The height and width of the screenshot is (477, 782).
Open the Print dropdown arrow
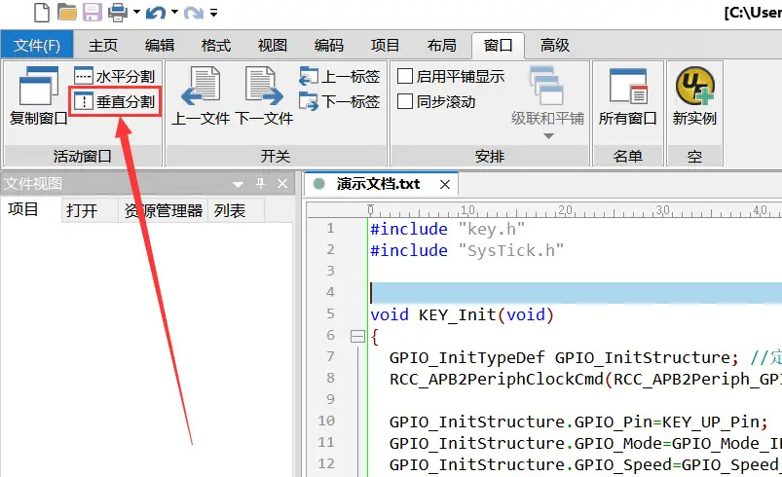[x=136, y=12]
